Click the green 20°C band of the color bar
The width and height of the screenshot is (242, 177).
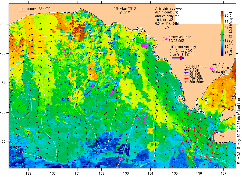222,34
